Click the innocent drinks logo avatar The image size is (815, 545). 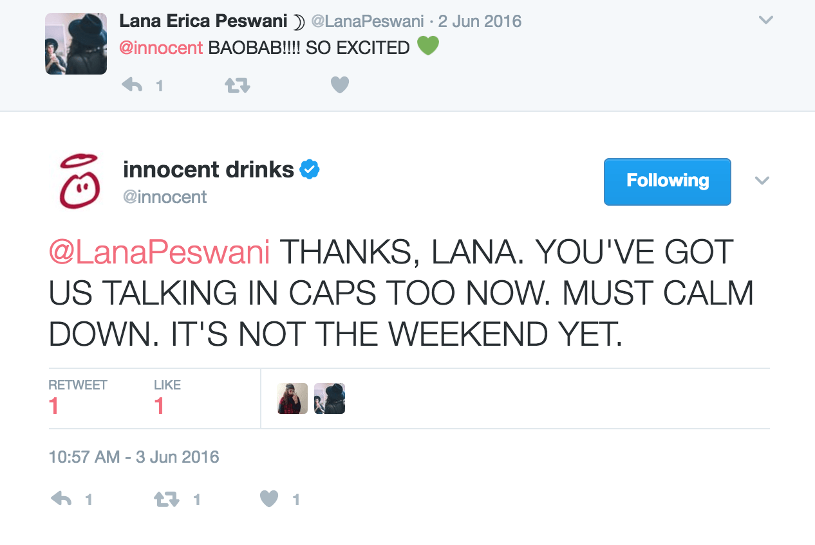pyautogui.click(x=77, y=181)
